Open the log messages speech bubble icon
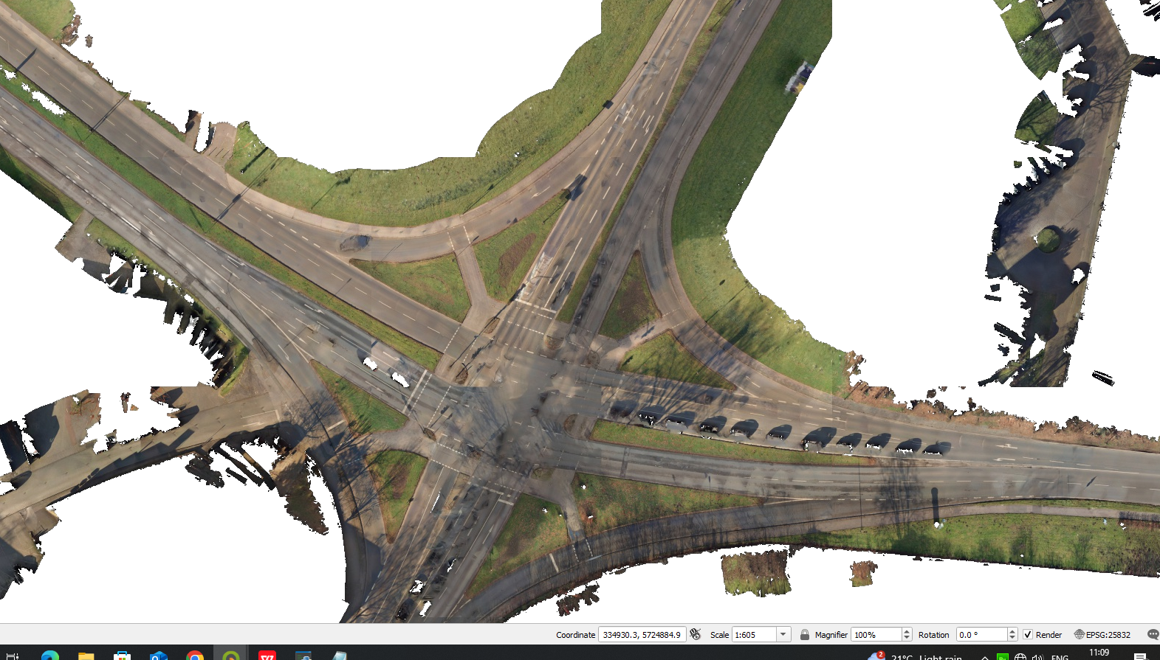Screen dimensions: 1160x660 (1153, 634)
